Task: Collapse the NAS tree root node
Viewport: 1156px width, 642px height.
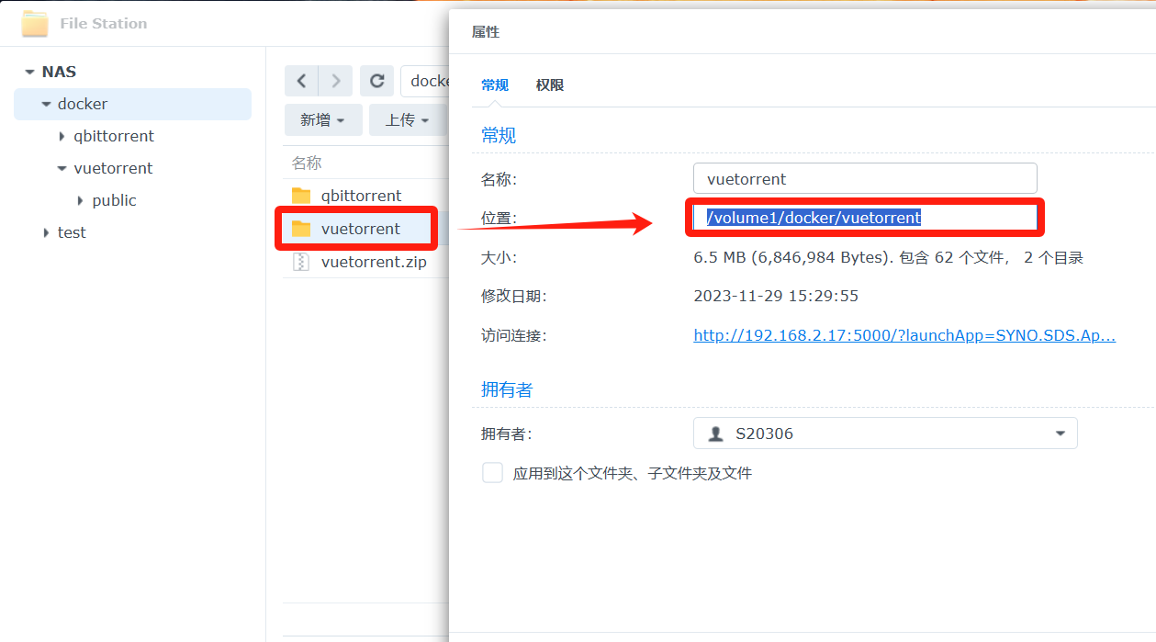Action: click(x=30, y=72)
